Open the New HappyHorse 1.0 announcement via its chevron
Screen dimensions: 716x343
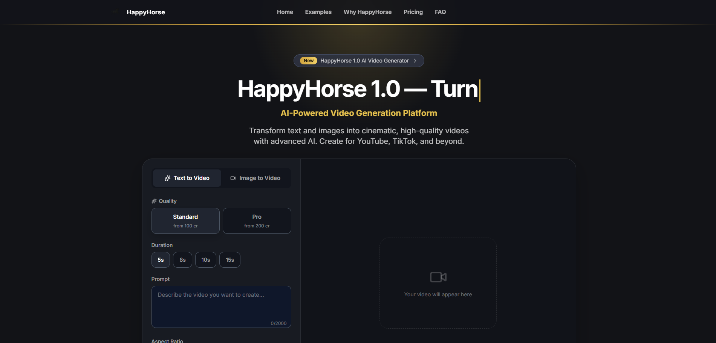click(x=416, y=60)
